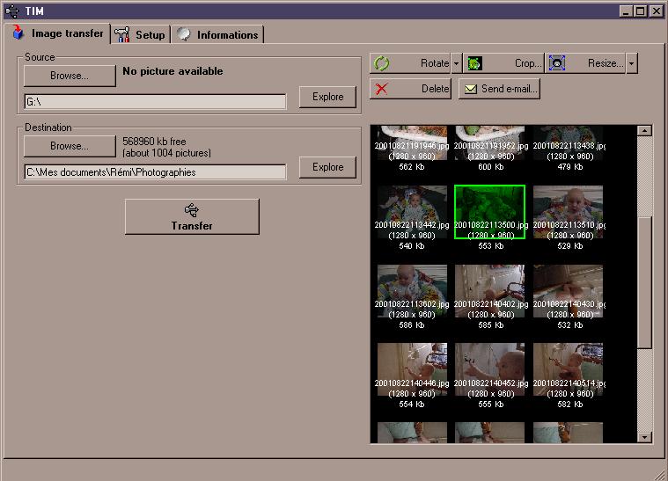Click the "586 Kb" size label
The width and height of the screenshot is (668, 481).
click(x=412, y=325)
